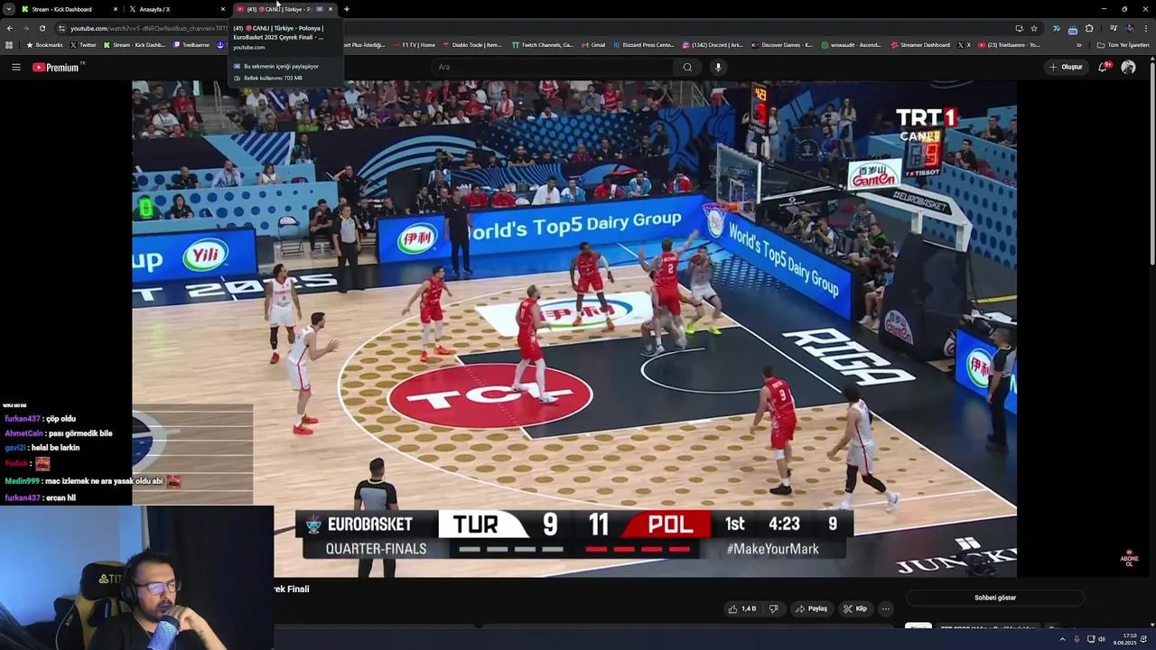The height and width of the screenshot is (650, 1156).
Task: Open the taskbar notification center icon
Action: [x=1144, y=639]
